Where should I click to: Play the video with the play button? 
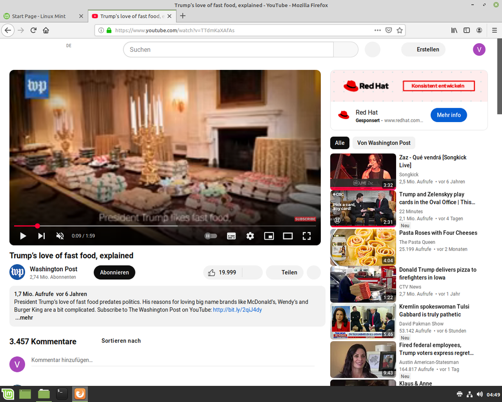(23, 236)
